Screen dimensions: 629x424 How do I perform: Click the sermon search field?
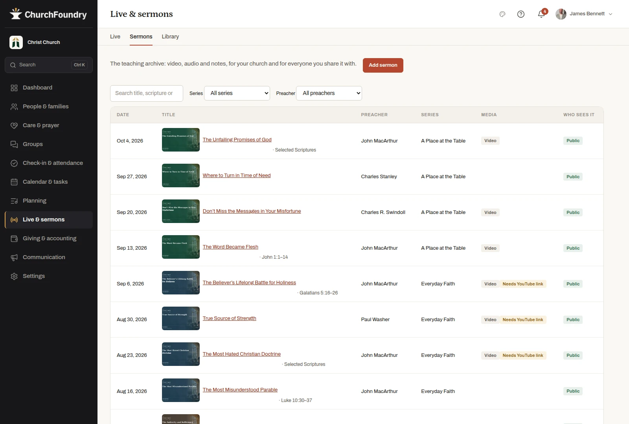tap(147, 93)
